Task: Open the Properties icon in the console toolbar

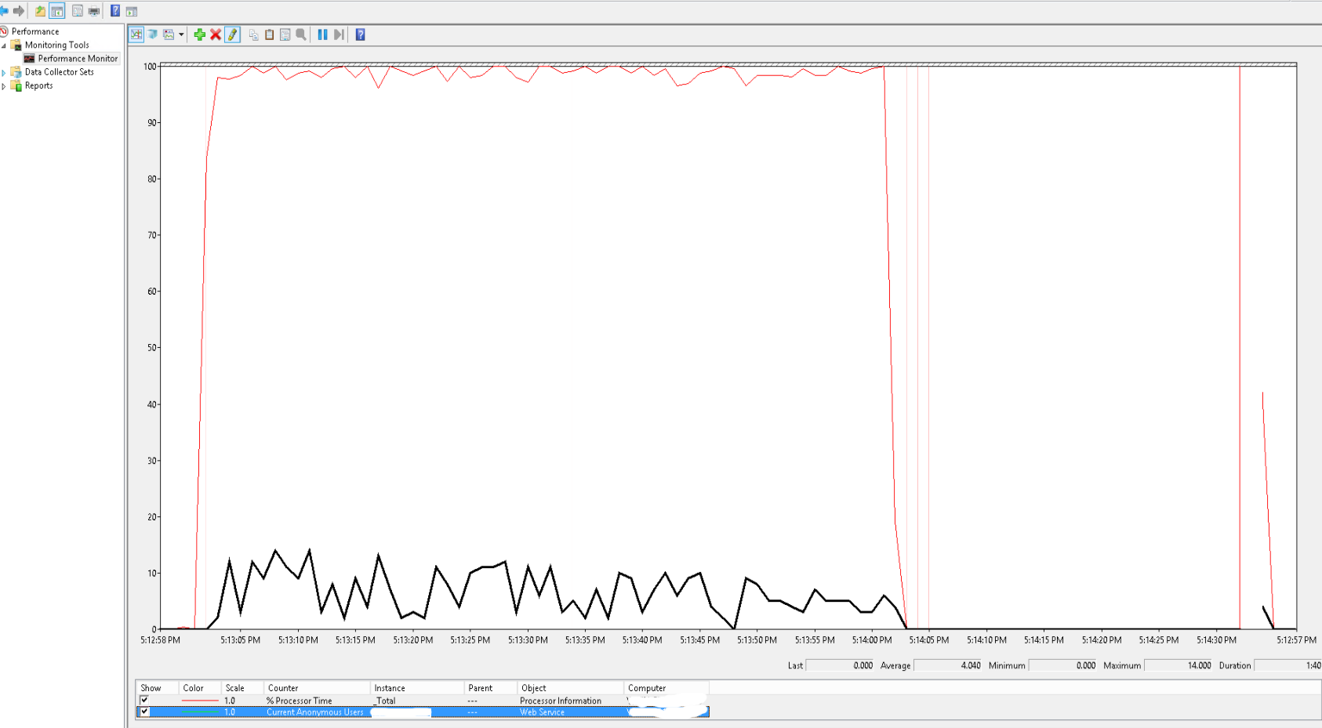Action: coord(78,11)
